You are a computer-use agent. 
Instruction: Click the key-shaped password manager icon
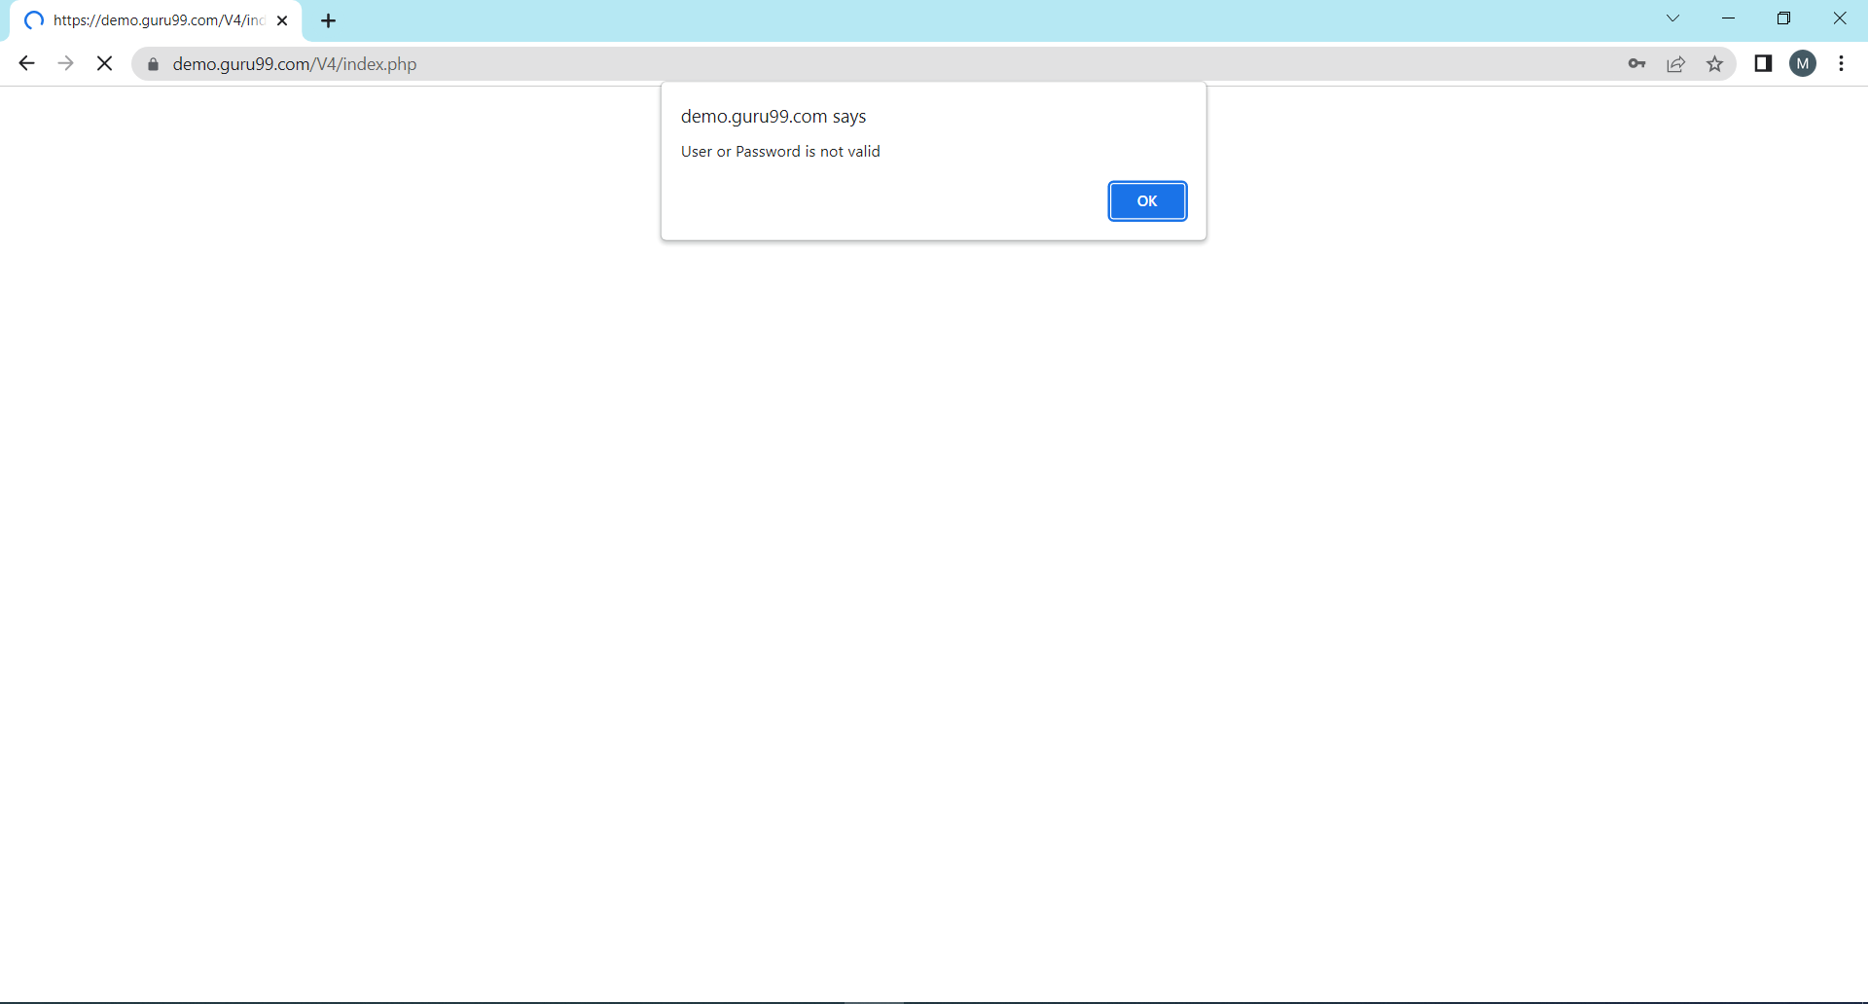pyautogui.click(x=1636, y=63)
